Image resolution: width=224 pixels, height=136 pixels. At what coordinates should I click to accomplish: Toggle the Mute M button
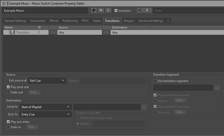point(101,10)
